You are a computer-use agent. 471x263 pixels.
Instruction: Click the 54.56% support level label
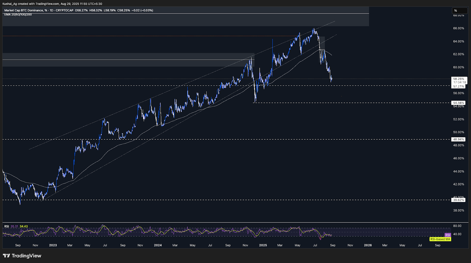[459, 103]
